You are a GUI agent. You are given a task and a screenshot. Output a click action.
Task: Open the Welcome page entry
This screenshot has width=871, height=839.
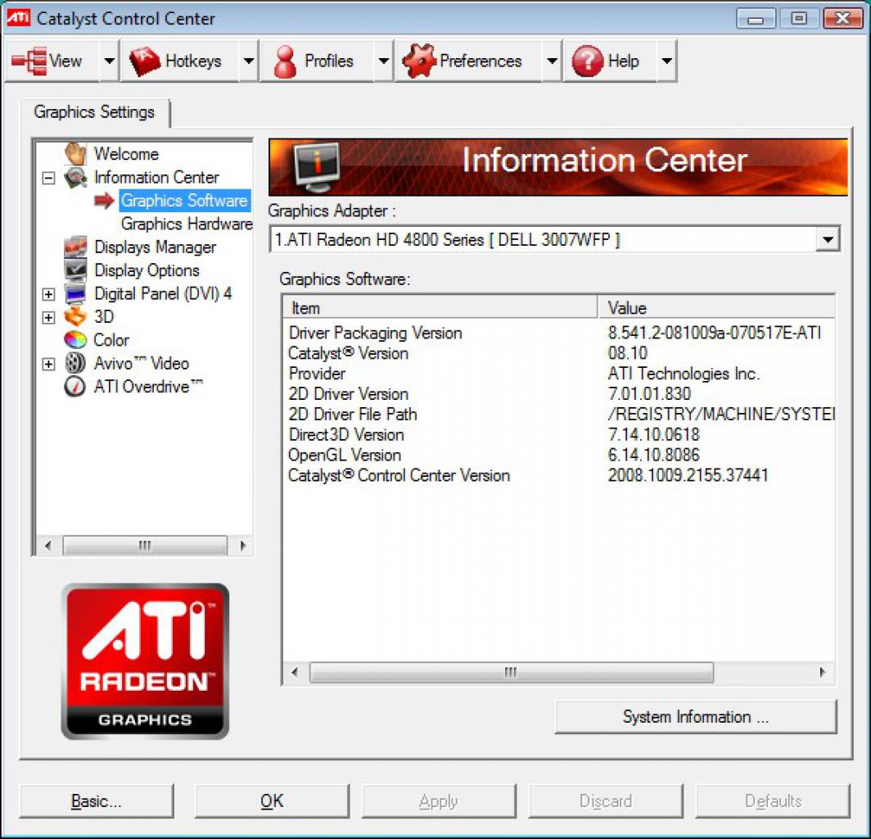pos(127,154)
